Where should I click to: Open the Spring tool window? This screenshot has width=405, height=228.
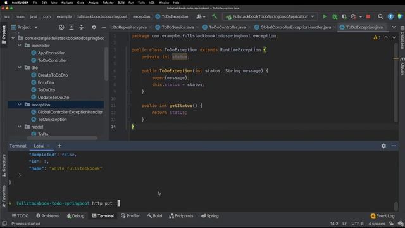click(x=209, y=215)
